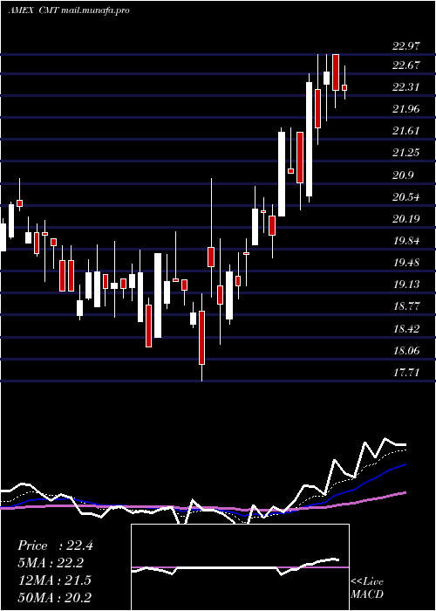
Task: Click the 21.61 price axis label
Action: tap(406, 131)
